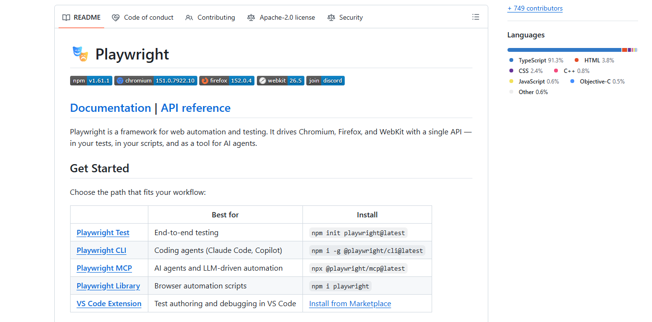
Task: Open the Playwright CLI link
Action: click(x=102, y=250)
